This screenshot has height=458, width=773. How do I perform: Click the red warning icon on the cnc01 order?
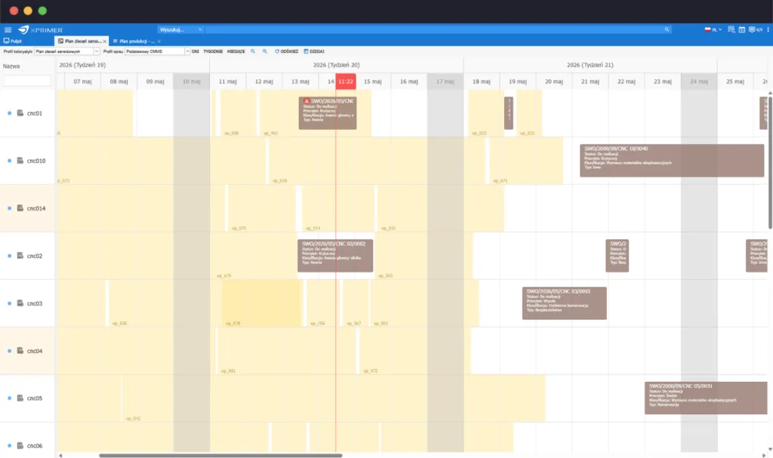pos(306,101)
